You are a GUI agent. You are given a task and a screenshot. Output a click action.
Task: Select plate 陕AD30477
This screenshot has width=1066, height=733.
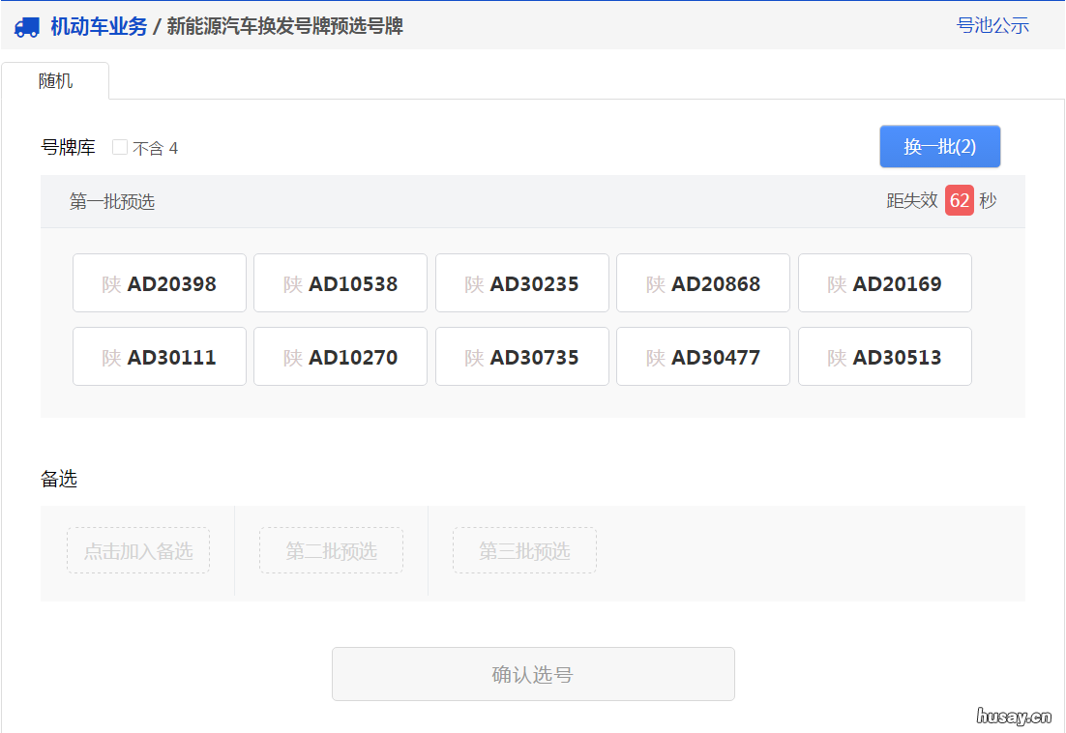(x=702, y=356)
